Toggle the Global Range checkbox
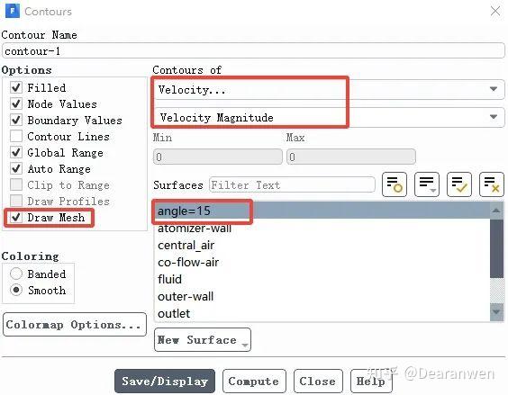The image size is (508, 395). tap(16, 152)
